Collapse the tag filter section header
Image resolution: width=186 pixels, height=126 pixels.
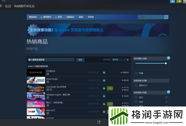[151, 93]
